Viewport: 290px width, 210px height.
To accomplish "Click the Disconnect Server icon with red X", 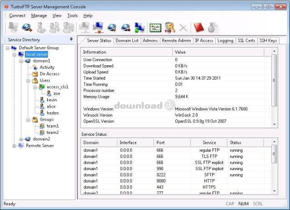I will [98, 27].
